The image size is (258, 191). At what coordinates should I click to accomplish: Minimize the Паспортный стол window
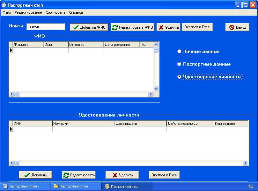[x=238, y=5]
